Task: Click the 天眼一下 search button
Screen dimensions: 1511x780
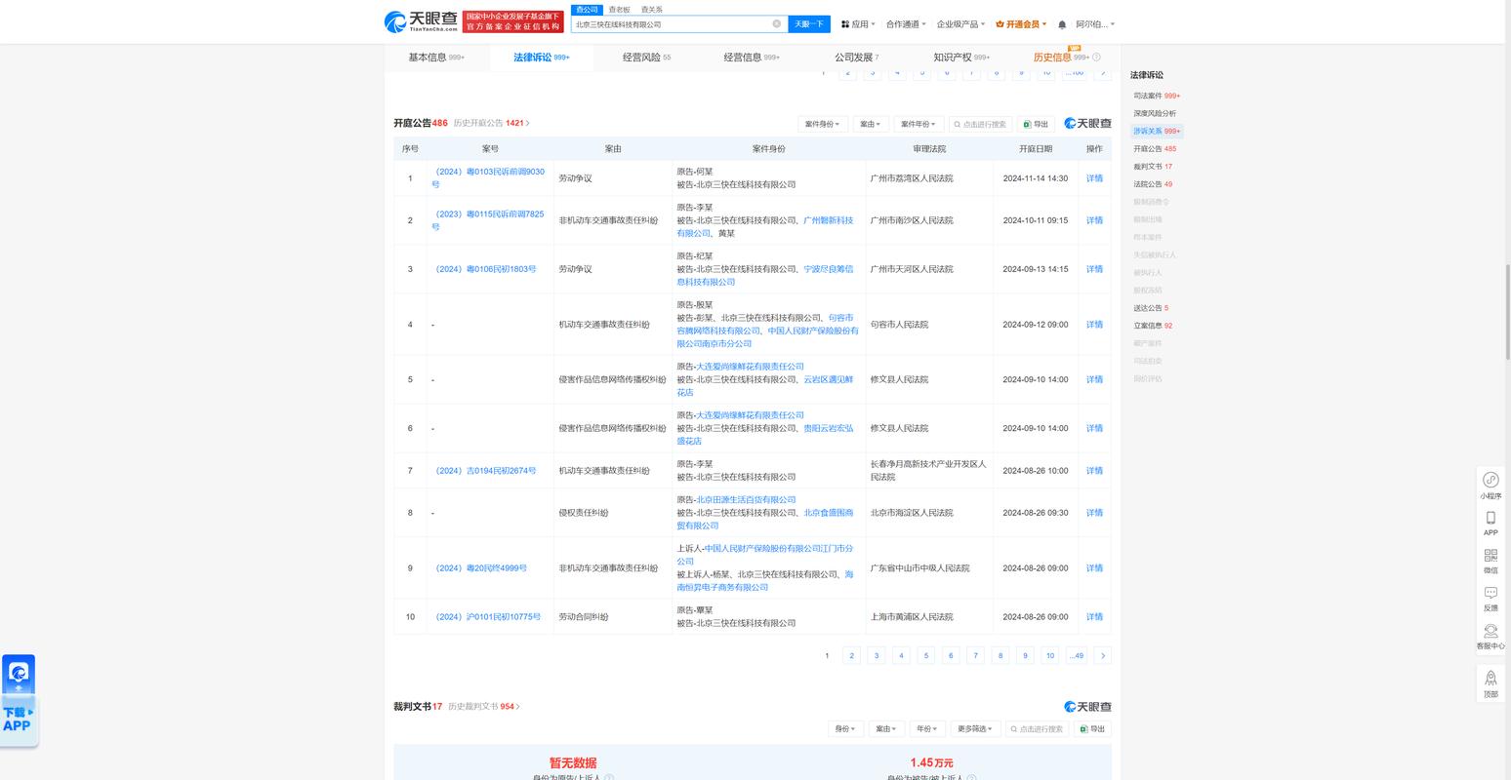Action: tap(808, 24)
